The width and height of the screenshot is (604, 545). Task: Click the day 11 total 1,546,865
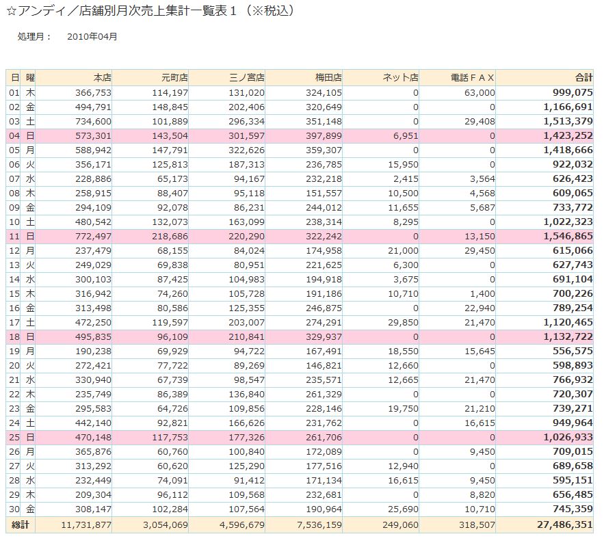568,237
